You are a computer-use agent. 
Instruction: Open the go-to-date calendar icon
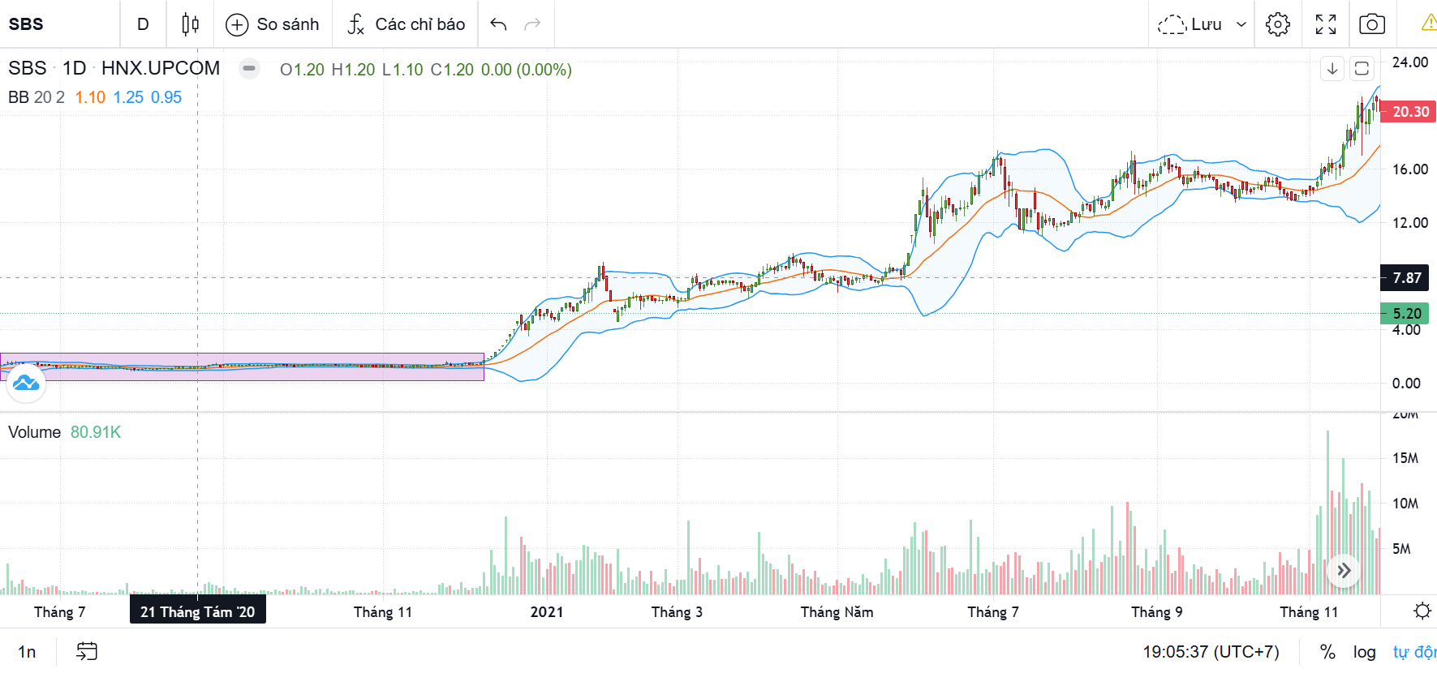coord(87,651)
